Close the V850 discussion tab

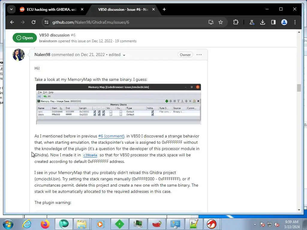pyautogui.click(x=153, y=9)
